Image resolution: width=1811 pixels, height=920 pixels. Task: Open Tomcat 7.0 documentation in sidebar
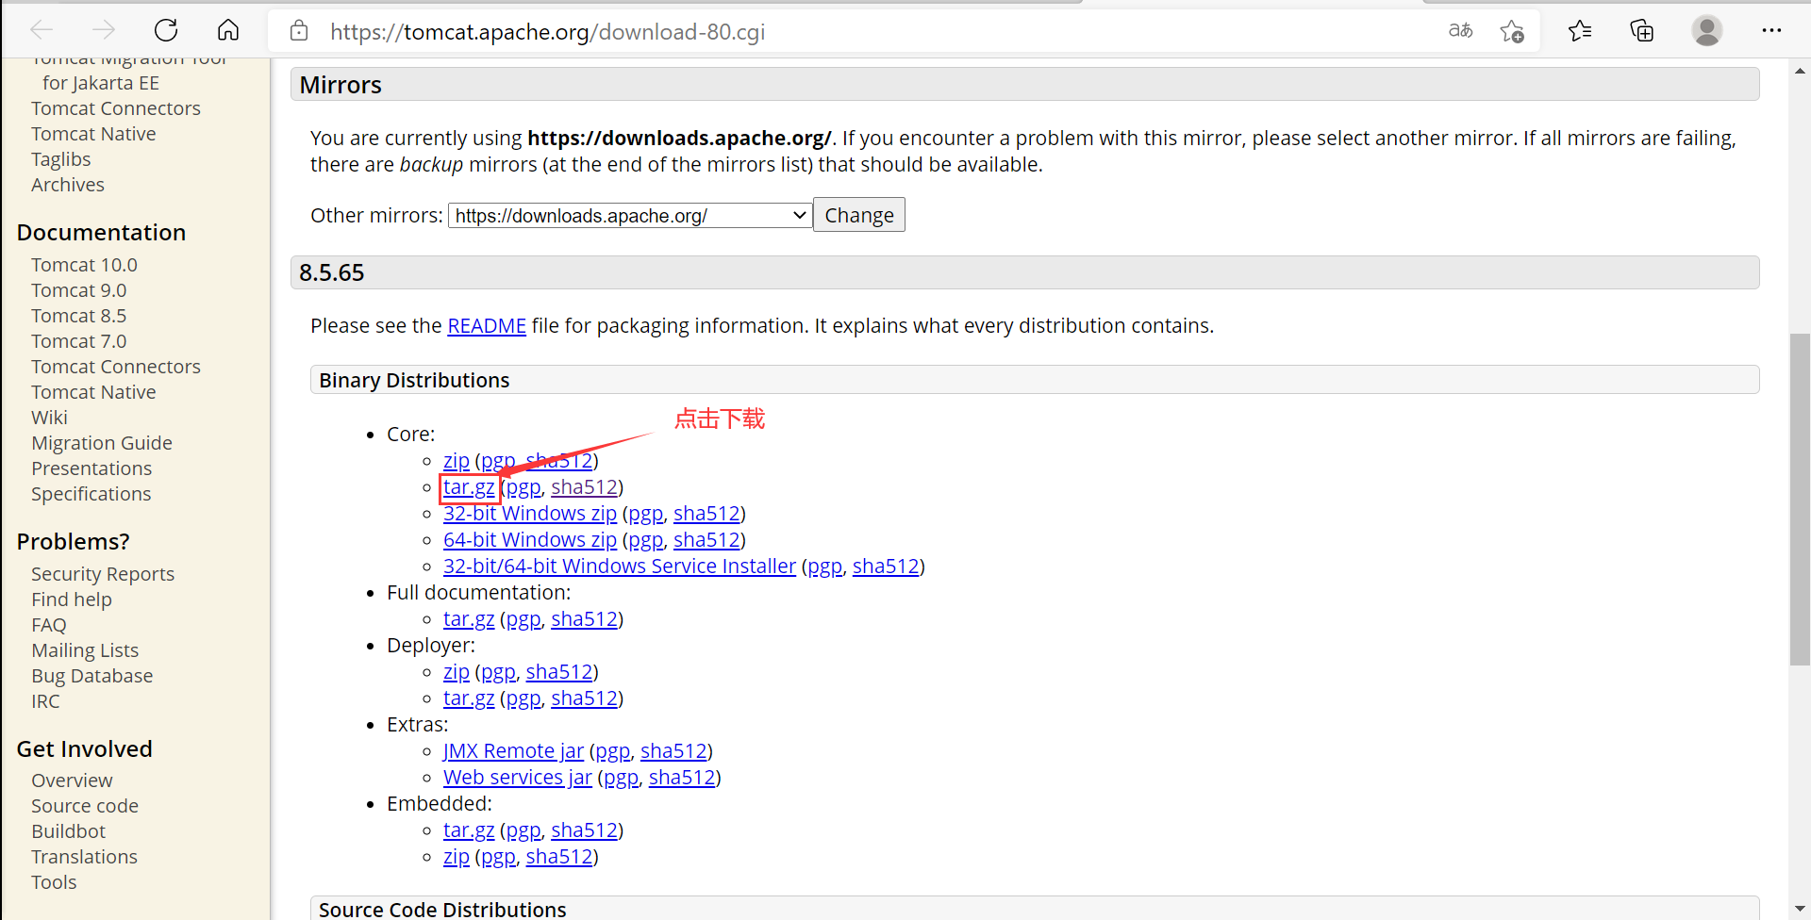[x=78, y=341]
